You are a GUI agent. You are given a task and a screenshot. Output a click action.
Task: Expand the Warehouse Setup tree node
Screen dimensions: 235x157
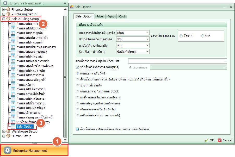pos(4,131)
